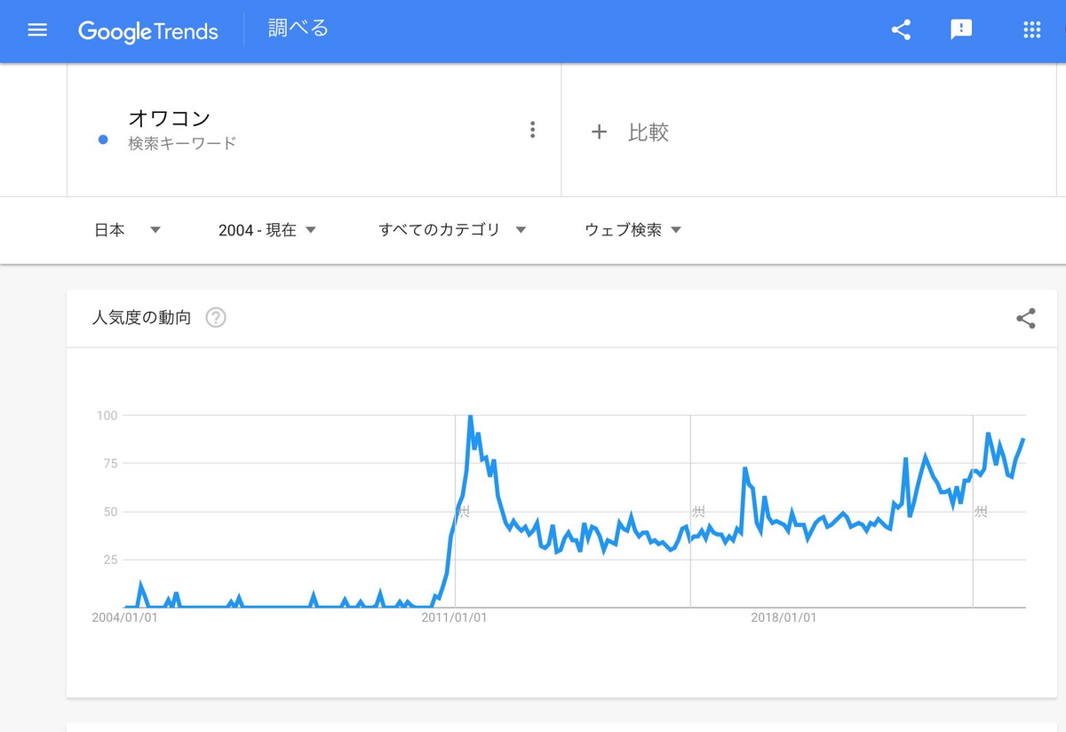Screen dimensions: 1066x732
Task: Open the hamburger main menu
Action: click(x=37, y=30)
